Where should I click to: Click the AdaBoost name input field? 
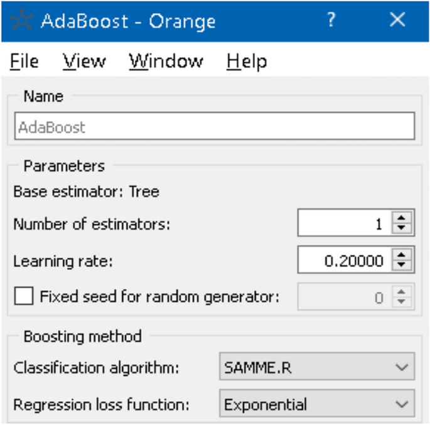click(215, 126)
